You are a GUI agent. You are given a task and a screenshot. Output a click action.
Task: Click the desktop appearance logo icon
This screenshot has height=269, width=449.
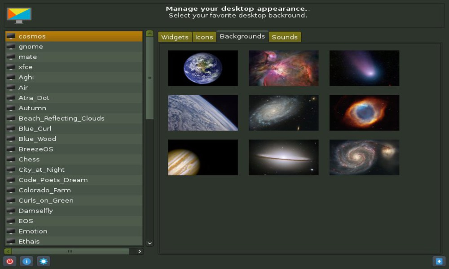pyautogui.click(x=19, y=15)
